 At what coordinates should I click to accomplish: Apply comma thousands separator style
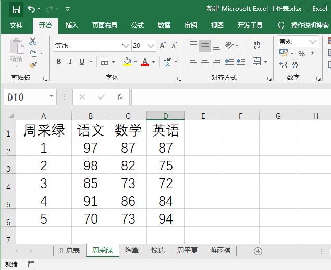[312, 53]
